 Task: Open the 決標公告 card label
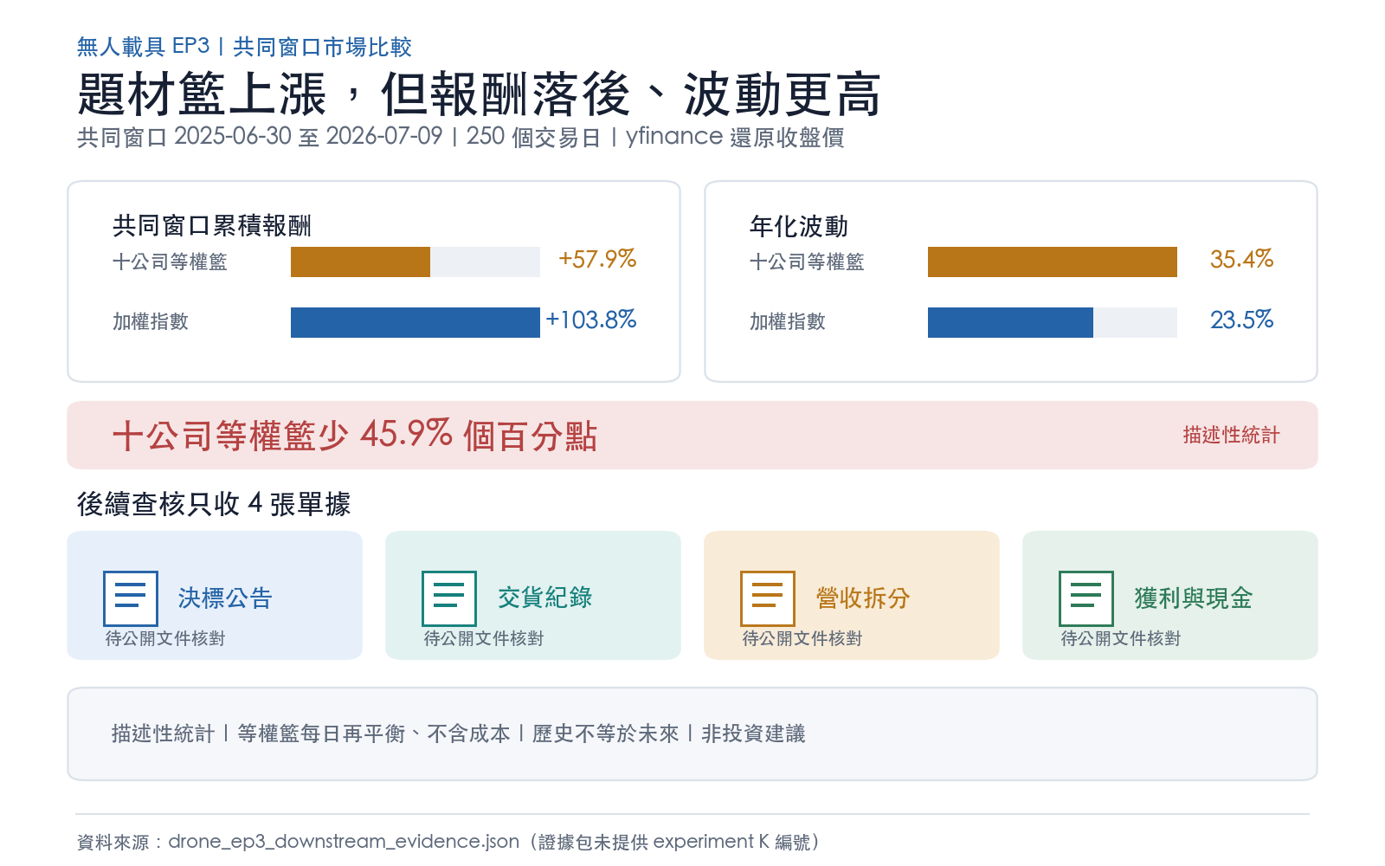225,598
